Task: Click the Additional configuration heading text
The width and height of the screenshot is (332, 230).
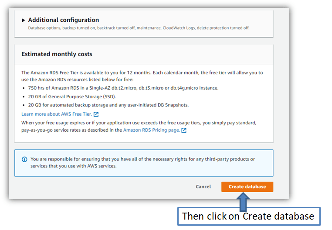Action: pos(64,20)
